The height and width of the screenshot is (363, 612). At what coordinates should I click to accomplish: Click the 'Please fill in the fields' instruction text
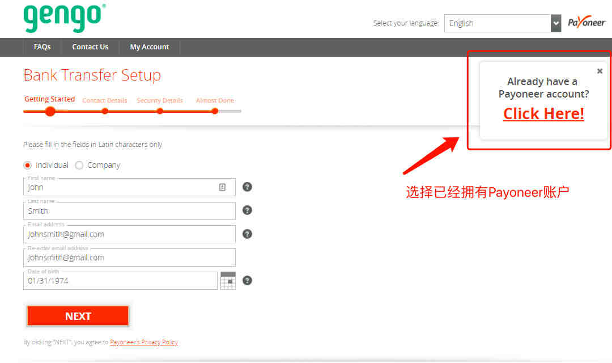(x=93, y=145)
